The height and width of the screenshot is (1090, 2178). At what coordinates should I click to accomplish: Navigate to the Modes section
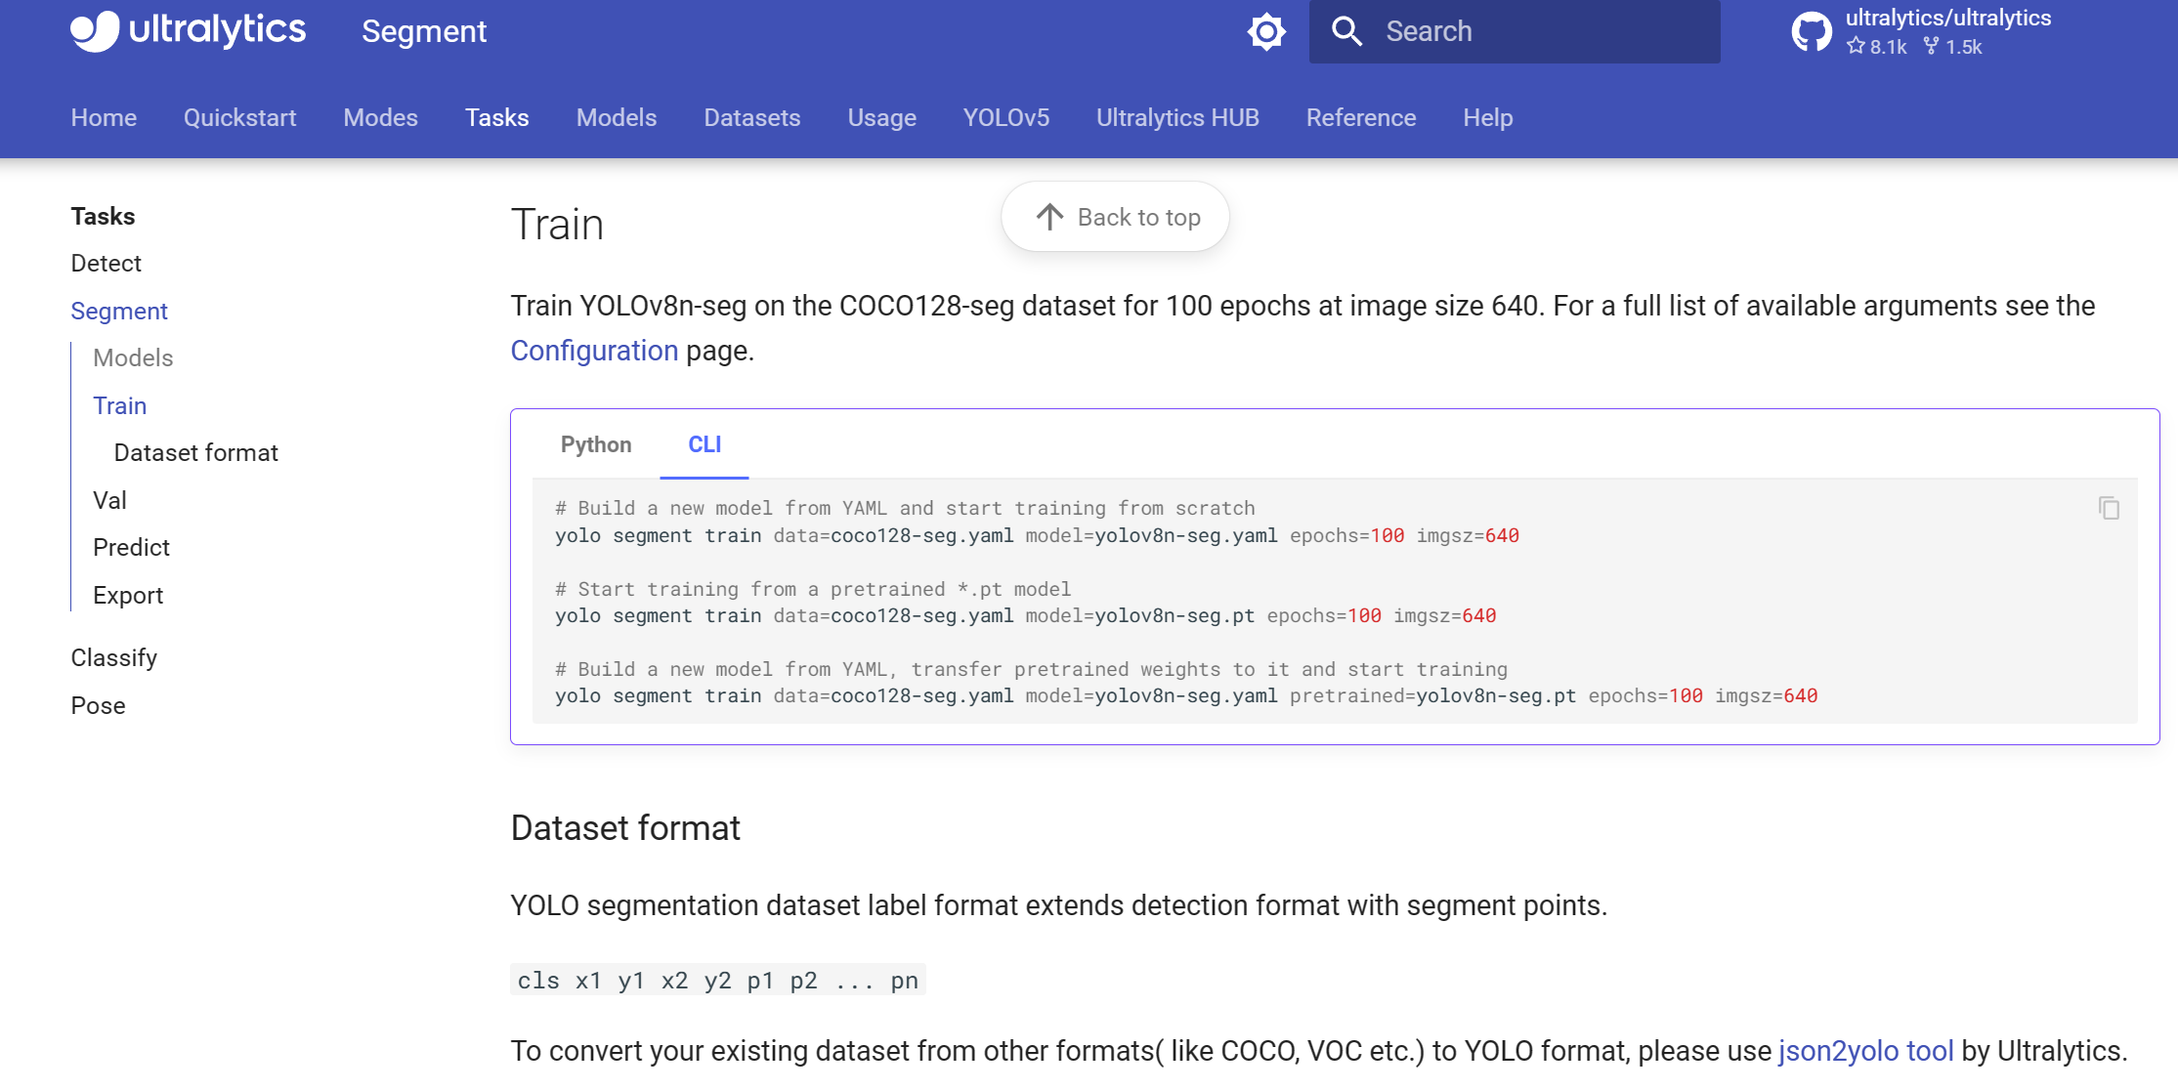point(380,117)
